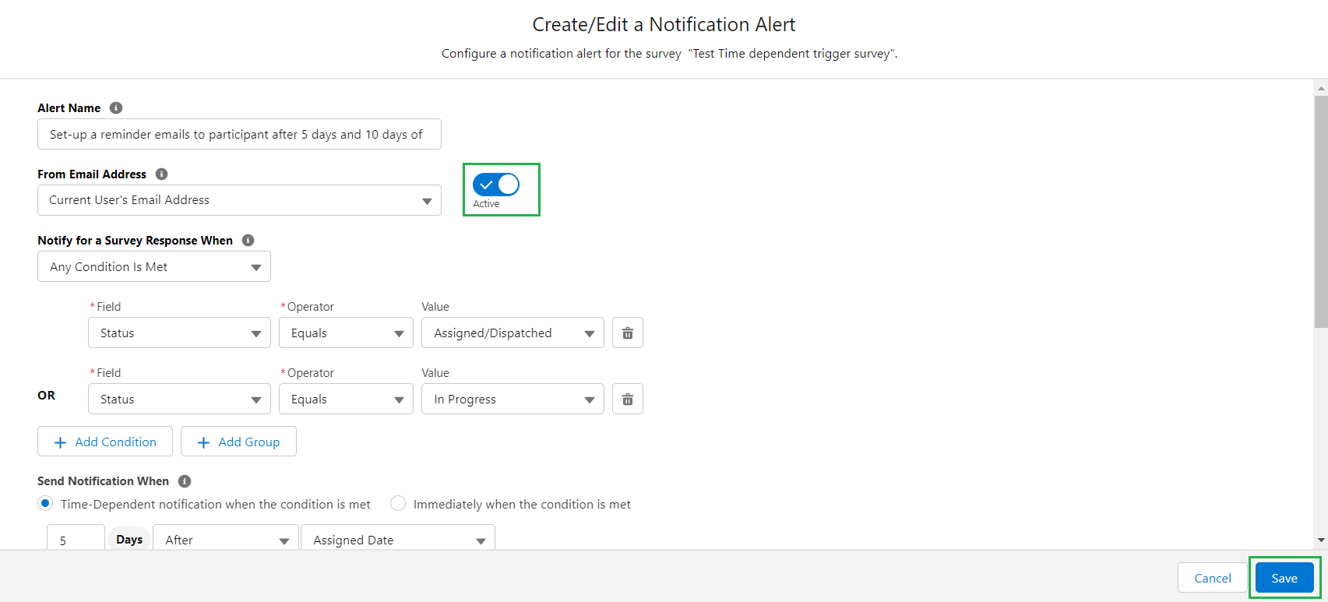This screenshot has width=1328, height=602.
Task: Select Time-Dependent notification radio option
Action: 46,504
